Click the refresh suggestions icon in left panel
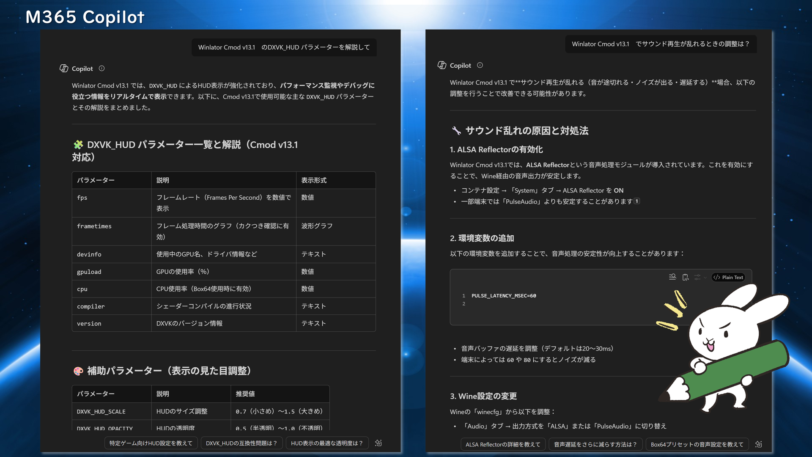 coord(379,443)
